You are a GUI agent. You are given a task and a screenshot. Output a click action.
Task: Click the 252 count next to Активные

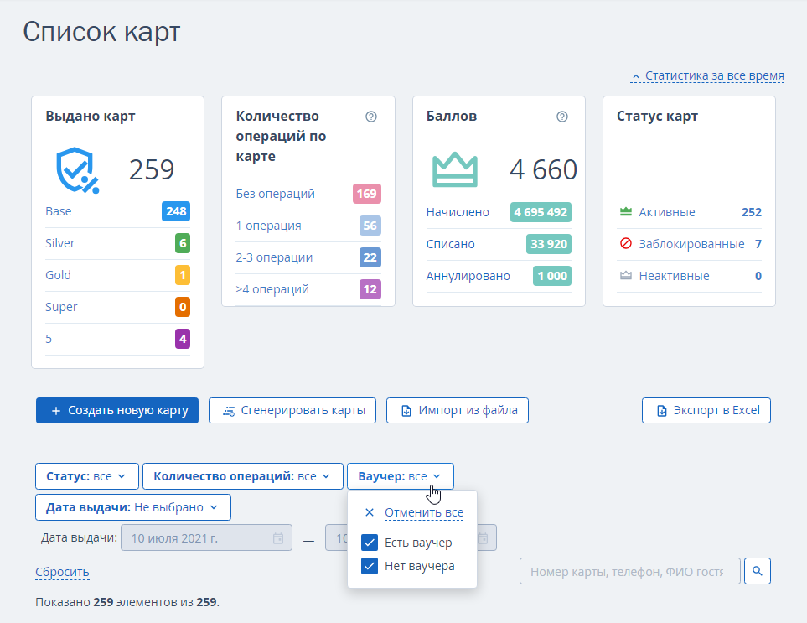[x=752, y=212]
